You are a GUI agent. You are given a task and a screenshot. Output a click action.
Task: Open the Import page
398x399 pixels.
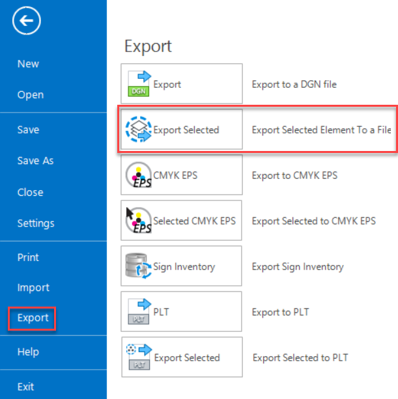(33, 288)
